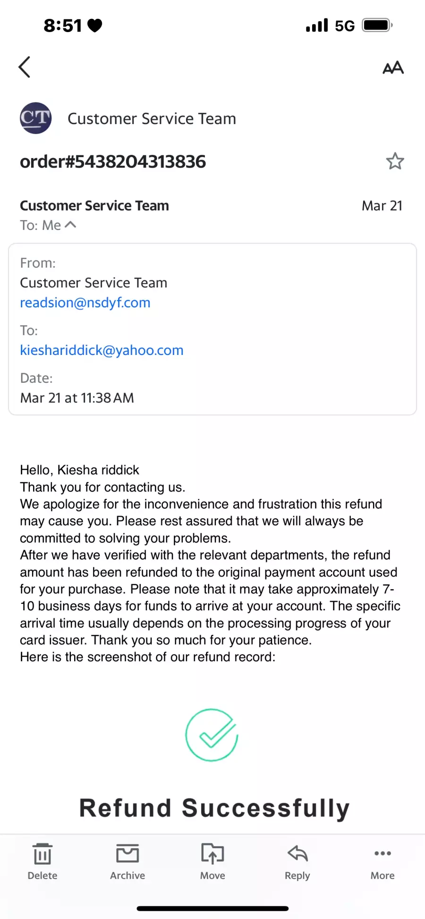Open readsion@nsdyf.com sender address
Image resolution: width=425 pixels, height=919 pixels.
tap(85, 303)
